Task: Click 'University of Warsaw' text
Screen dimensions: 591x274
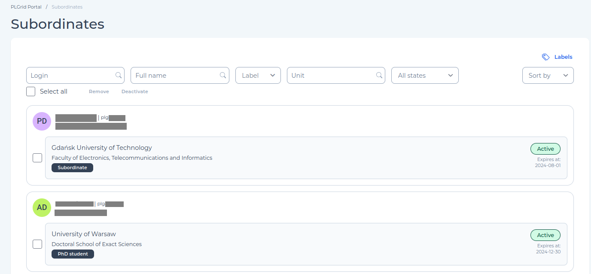Action: (x=84, y=234)
